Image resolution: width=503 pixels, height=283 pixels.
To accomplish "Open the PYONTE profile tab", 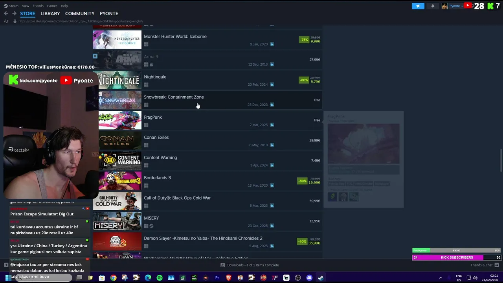I will pyautogui.click(x=109, y=13).
